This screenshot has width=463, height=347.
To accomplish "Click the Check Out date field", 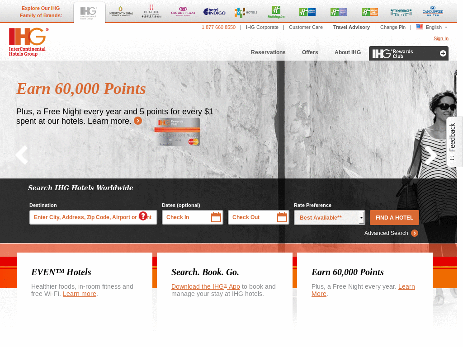I will click(x=258, y=217).
